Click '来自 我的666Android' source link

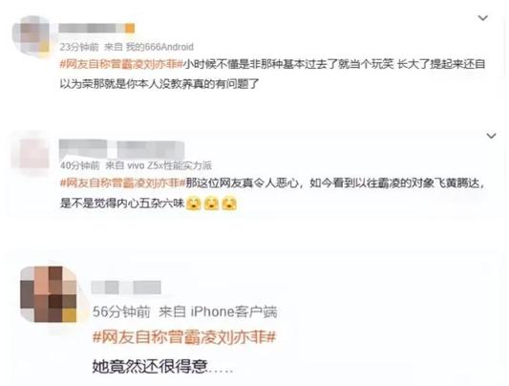tap(149, 47)
